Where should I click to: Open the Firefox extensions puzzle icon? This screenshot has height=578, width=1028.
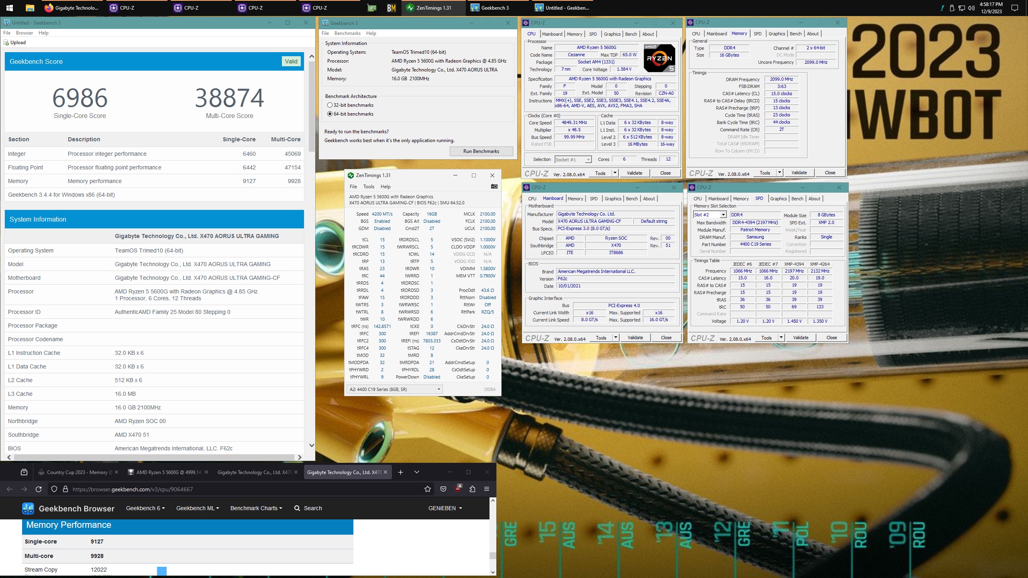click(x=472, y=489)
